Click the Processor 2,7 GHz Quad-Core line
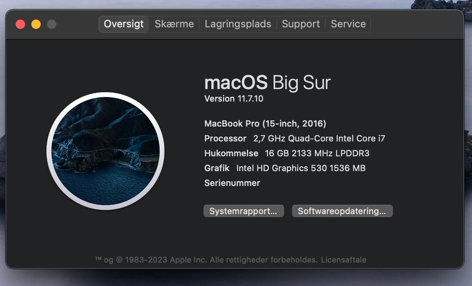Viewport: 472px width, 286px height. [x=295, y=138]
